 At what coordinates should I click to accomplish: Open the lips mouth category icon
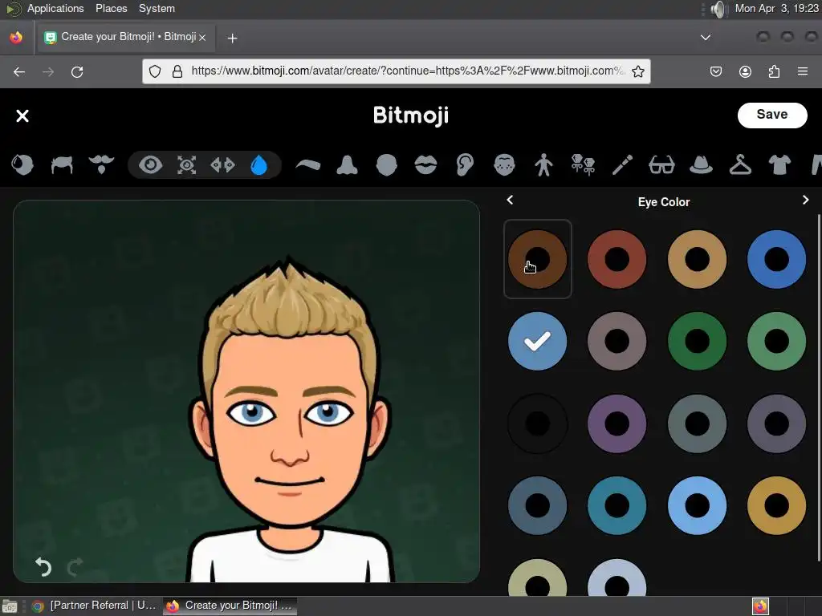pos(425,165)
